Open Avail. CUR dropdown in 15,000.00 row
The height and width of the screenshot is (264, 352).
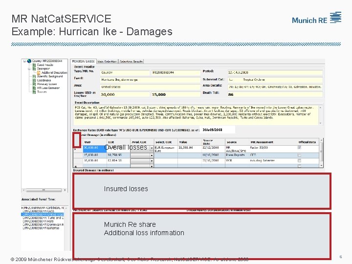152,155
